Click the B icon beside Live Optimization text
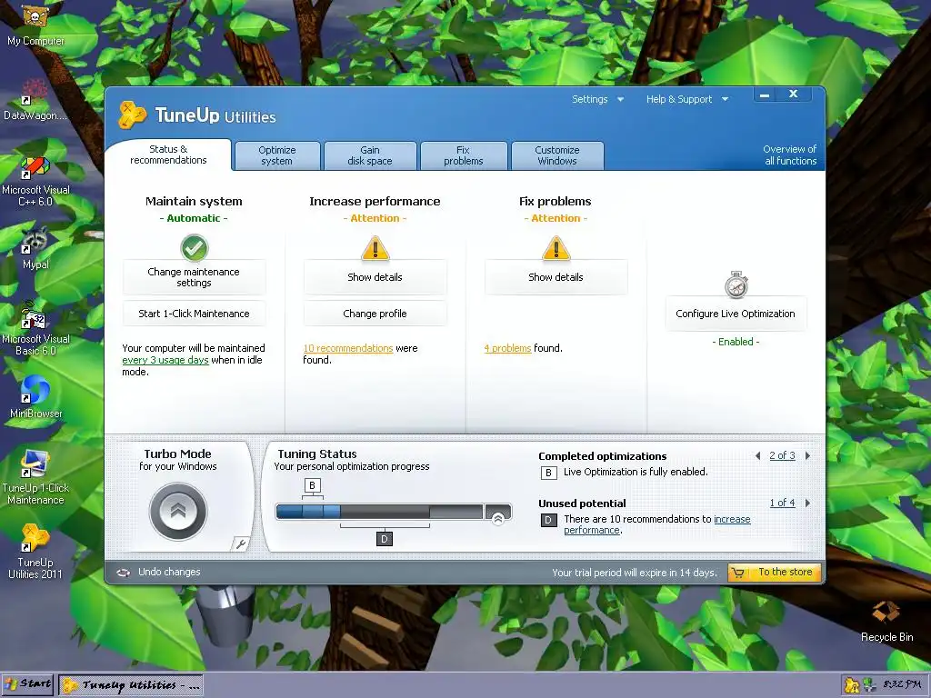Image resolution: width=931 pixels, height=698 pixels. pos(548,473)
